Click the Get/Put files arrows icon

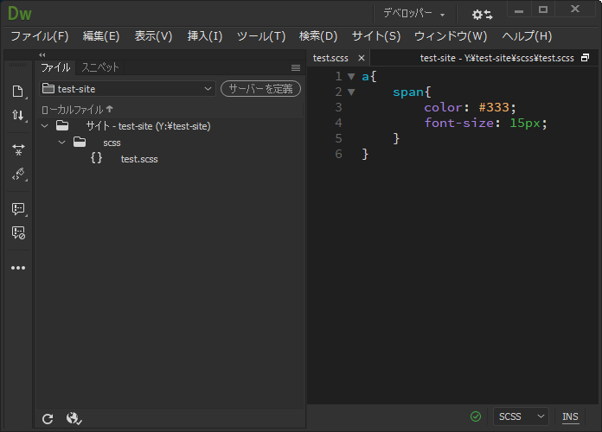(x=17, y=115)
